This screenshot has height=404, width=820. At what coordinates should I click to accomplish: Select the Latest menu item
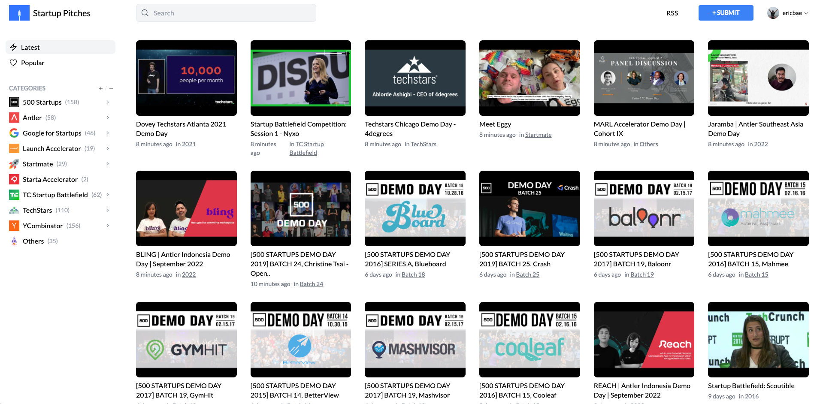[x=61, y=47]
